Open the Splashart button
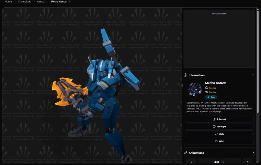The width and height of the screenshot is (261, 165). pos(219,119)
